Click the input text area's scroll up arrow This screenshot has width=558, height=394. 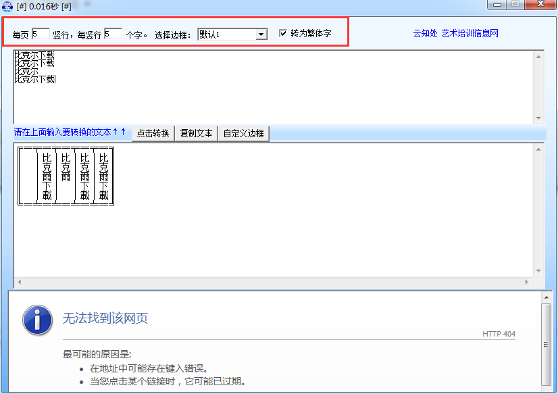538,57
